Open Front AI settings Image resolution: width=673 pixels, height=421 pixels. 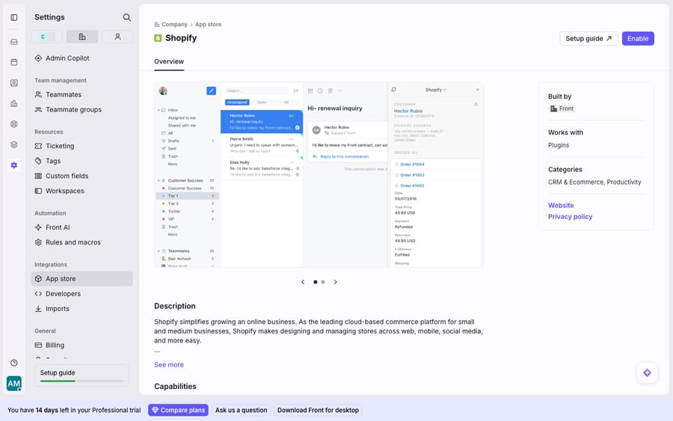pos(82,227)
